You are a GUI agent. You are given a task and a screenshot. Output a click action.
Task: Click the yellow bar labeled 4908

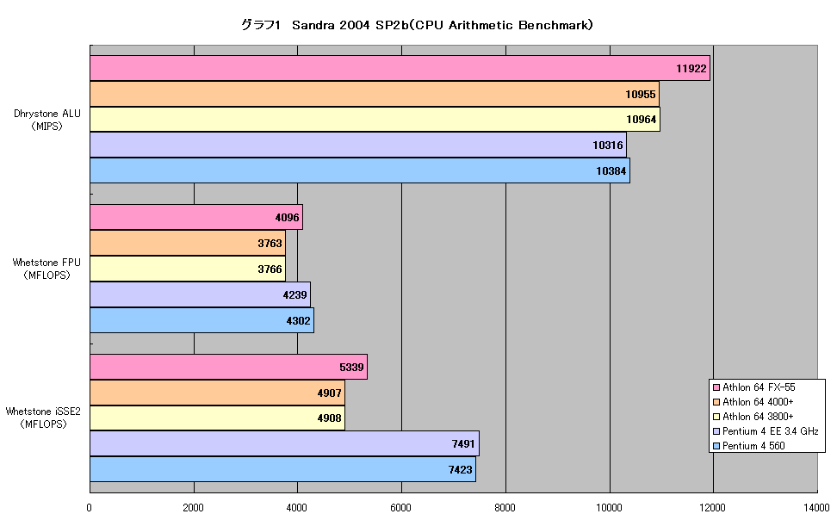coord(217,418)
